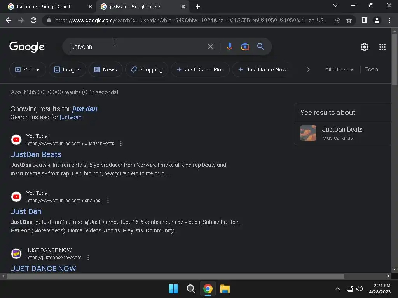The image size is (398, 298).
Task: Share this page from address bar
Action: click(x=337, y=20)
